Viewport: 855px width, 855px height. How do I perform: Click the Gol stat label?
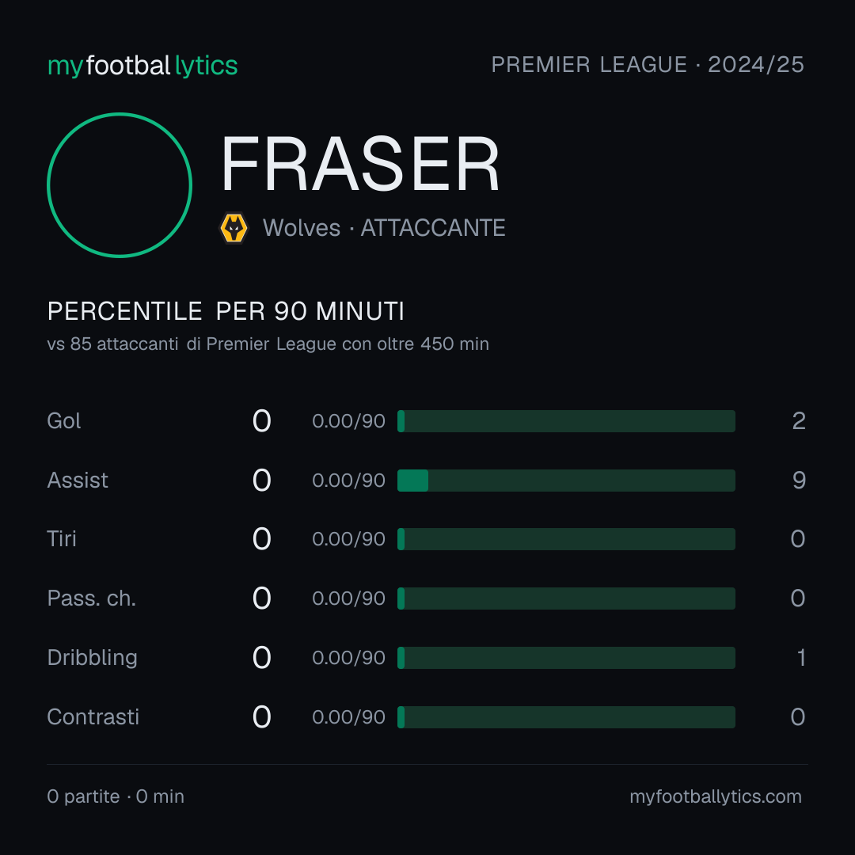pos(64,421)
